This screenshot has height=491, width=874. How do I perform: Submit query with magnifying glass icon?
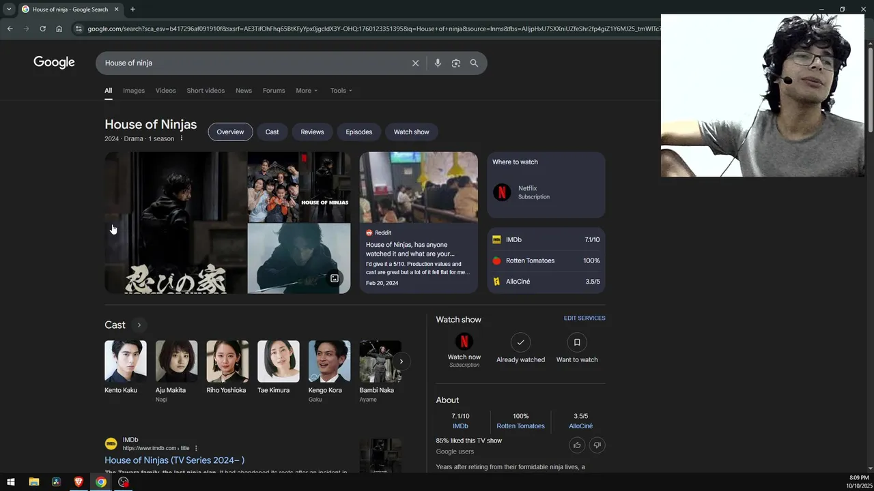coord(474,63)
